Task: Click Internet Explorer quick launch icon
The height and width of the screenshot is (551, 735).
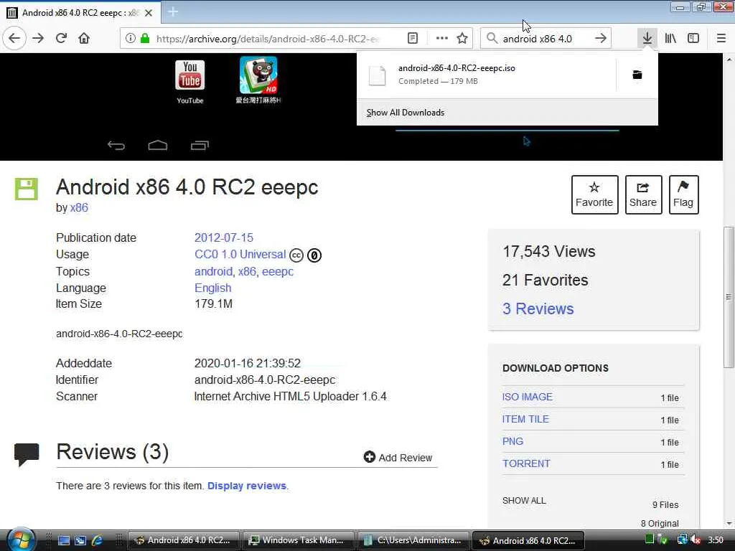Action: click(x=97, y=540)
